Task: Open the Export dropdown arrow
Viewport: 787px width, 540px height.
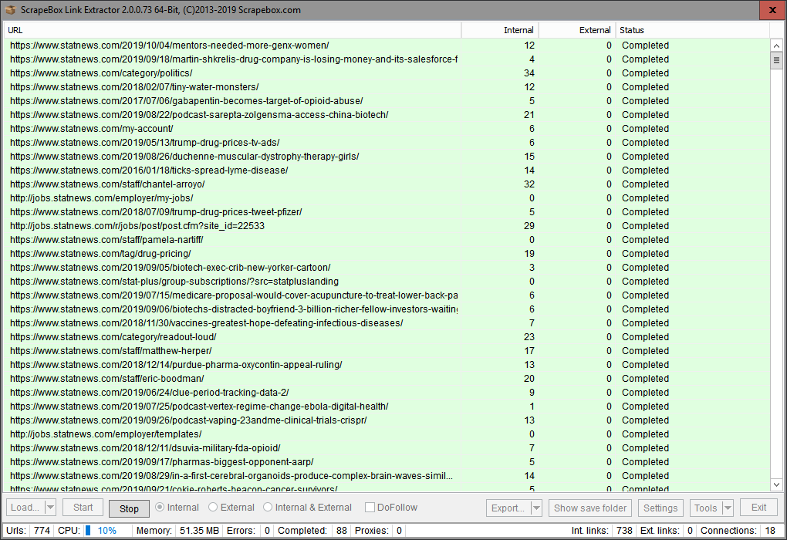Action: tap(536, 508)
